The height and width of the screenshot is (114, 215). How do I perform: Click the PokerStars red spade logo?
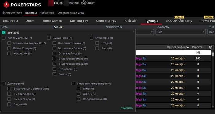6,5
